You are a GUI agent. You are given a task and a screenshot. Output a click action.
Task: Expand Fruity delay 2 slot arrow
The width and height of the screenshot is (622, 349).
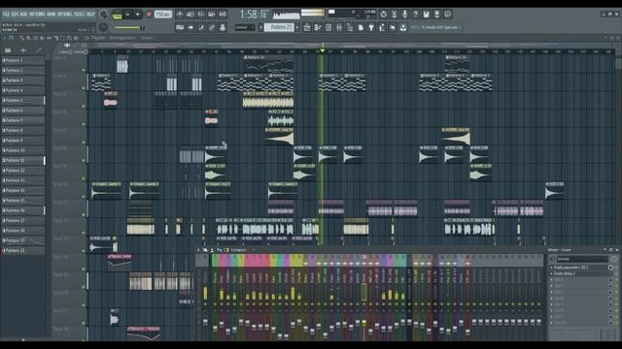(x=552, y=273)
